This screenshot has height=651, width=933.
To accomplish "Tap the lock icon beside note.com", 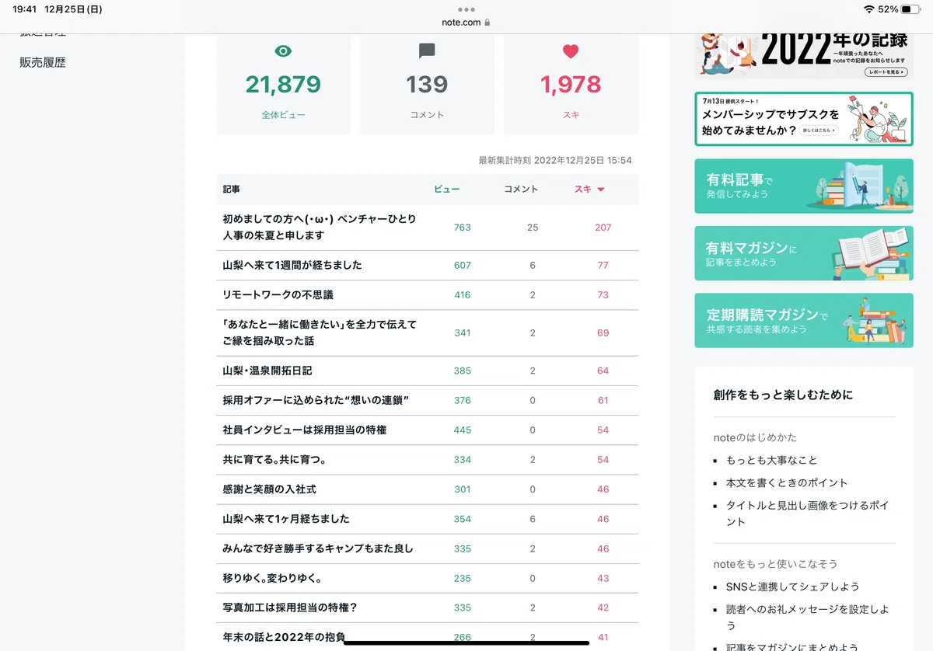I will (x=487, y=23).
